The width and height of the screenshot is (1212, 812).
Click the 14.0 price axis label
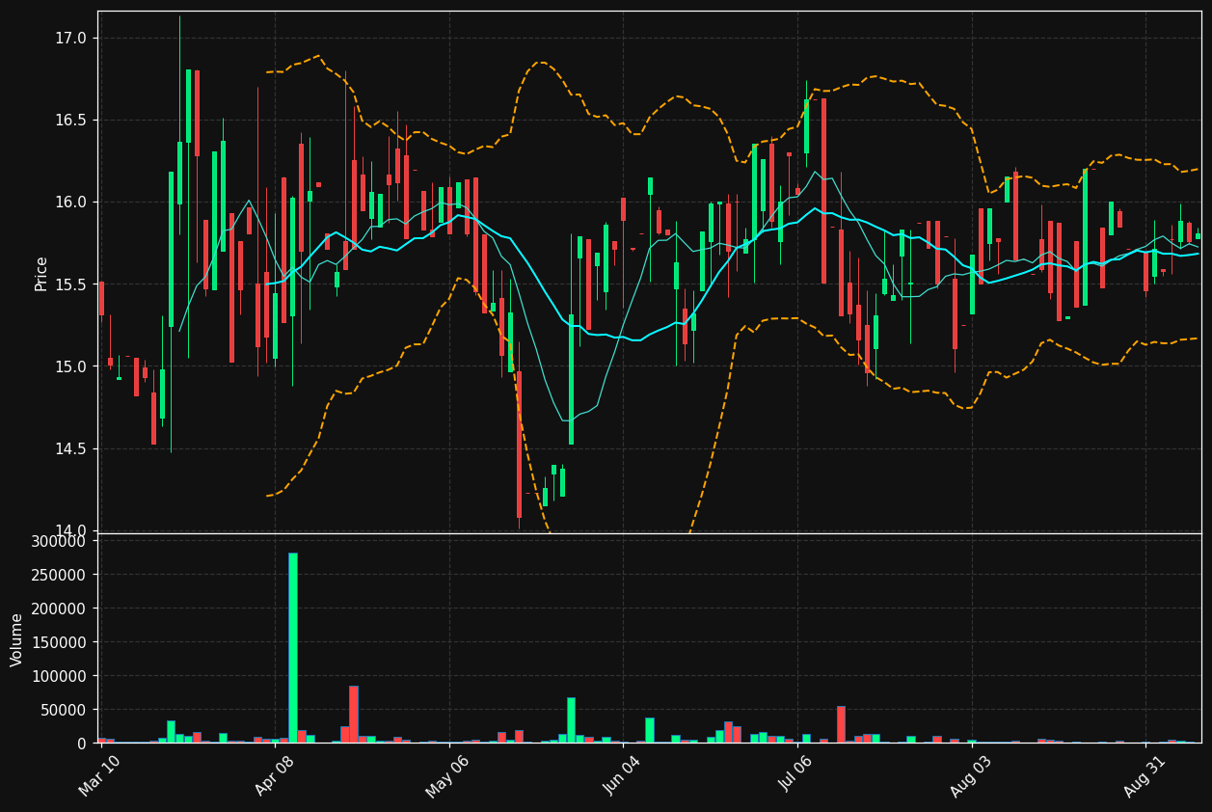[x=71, y=529]
